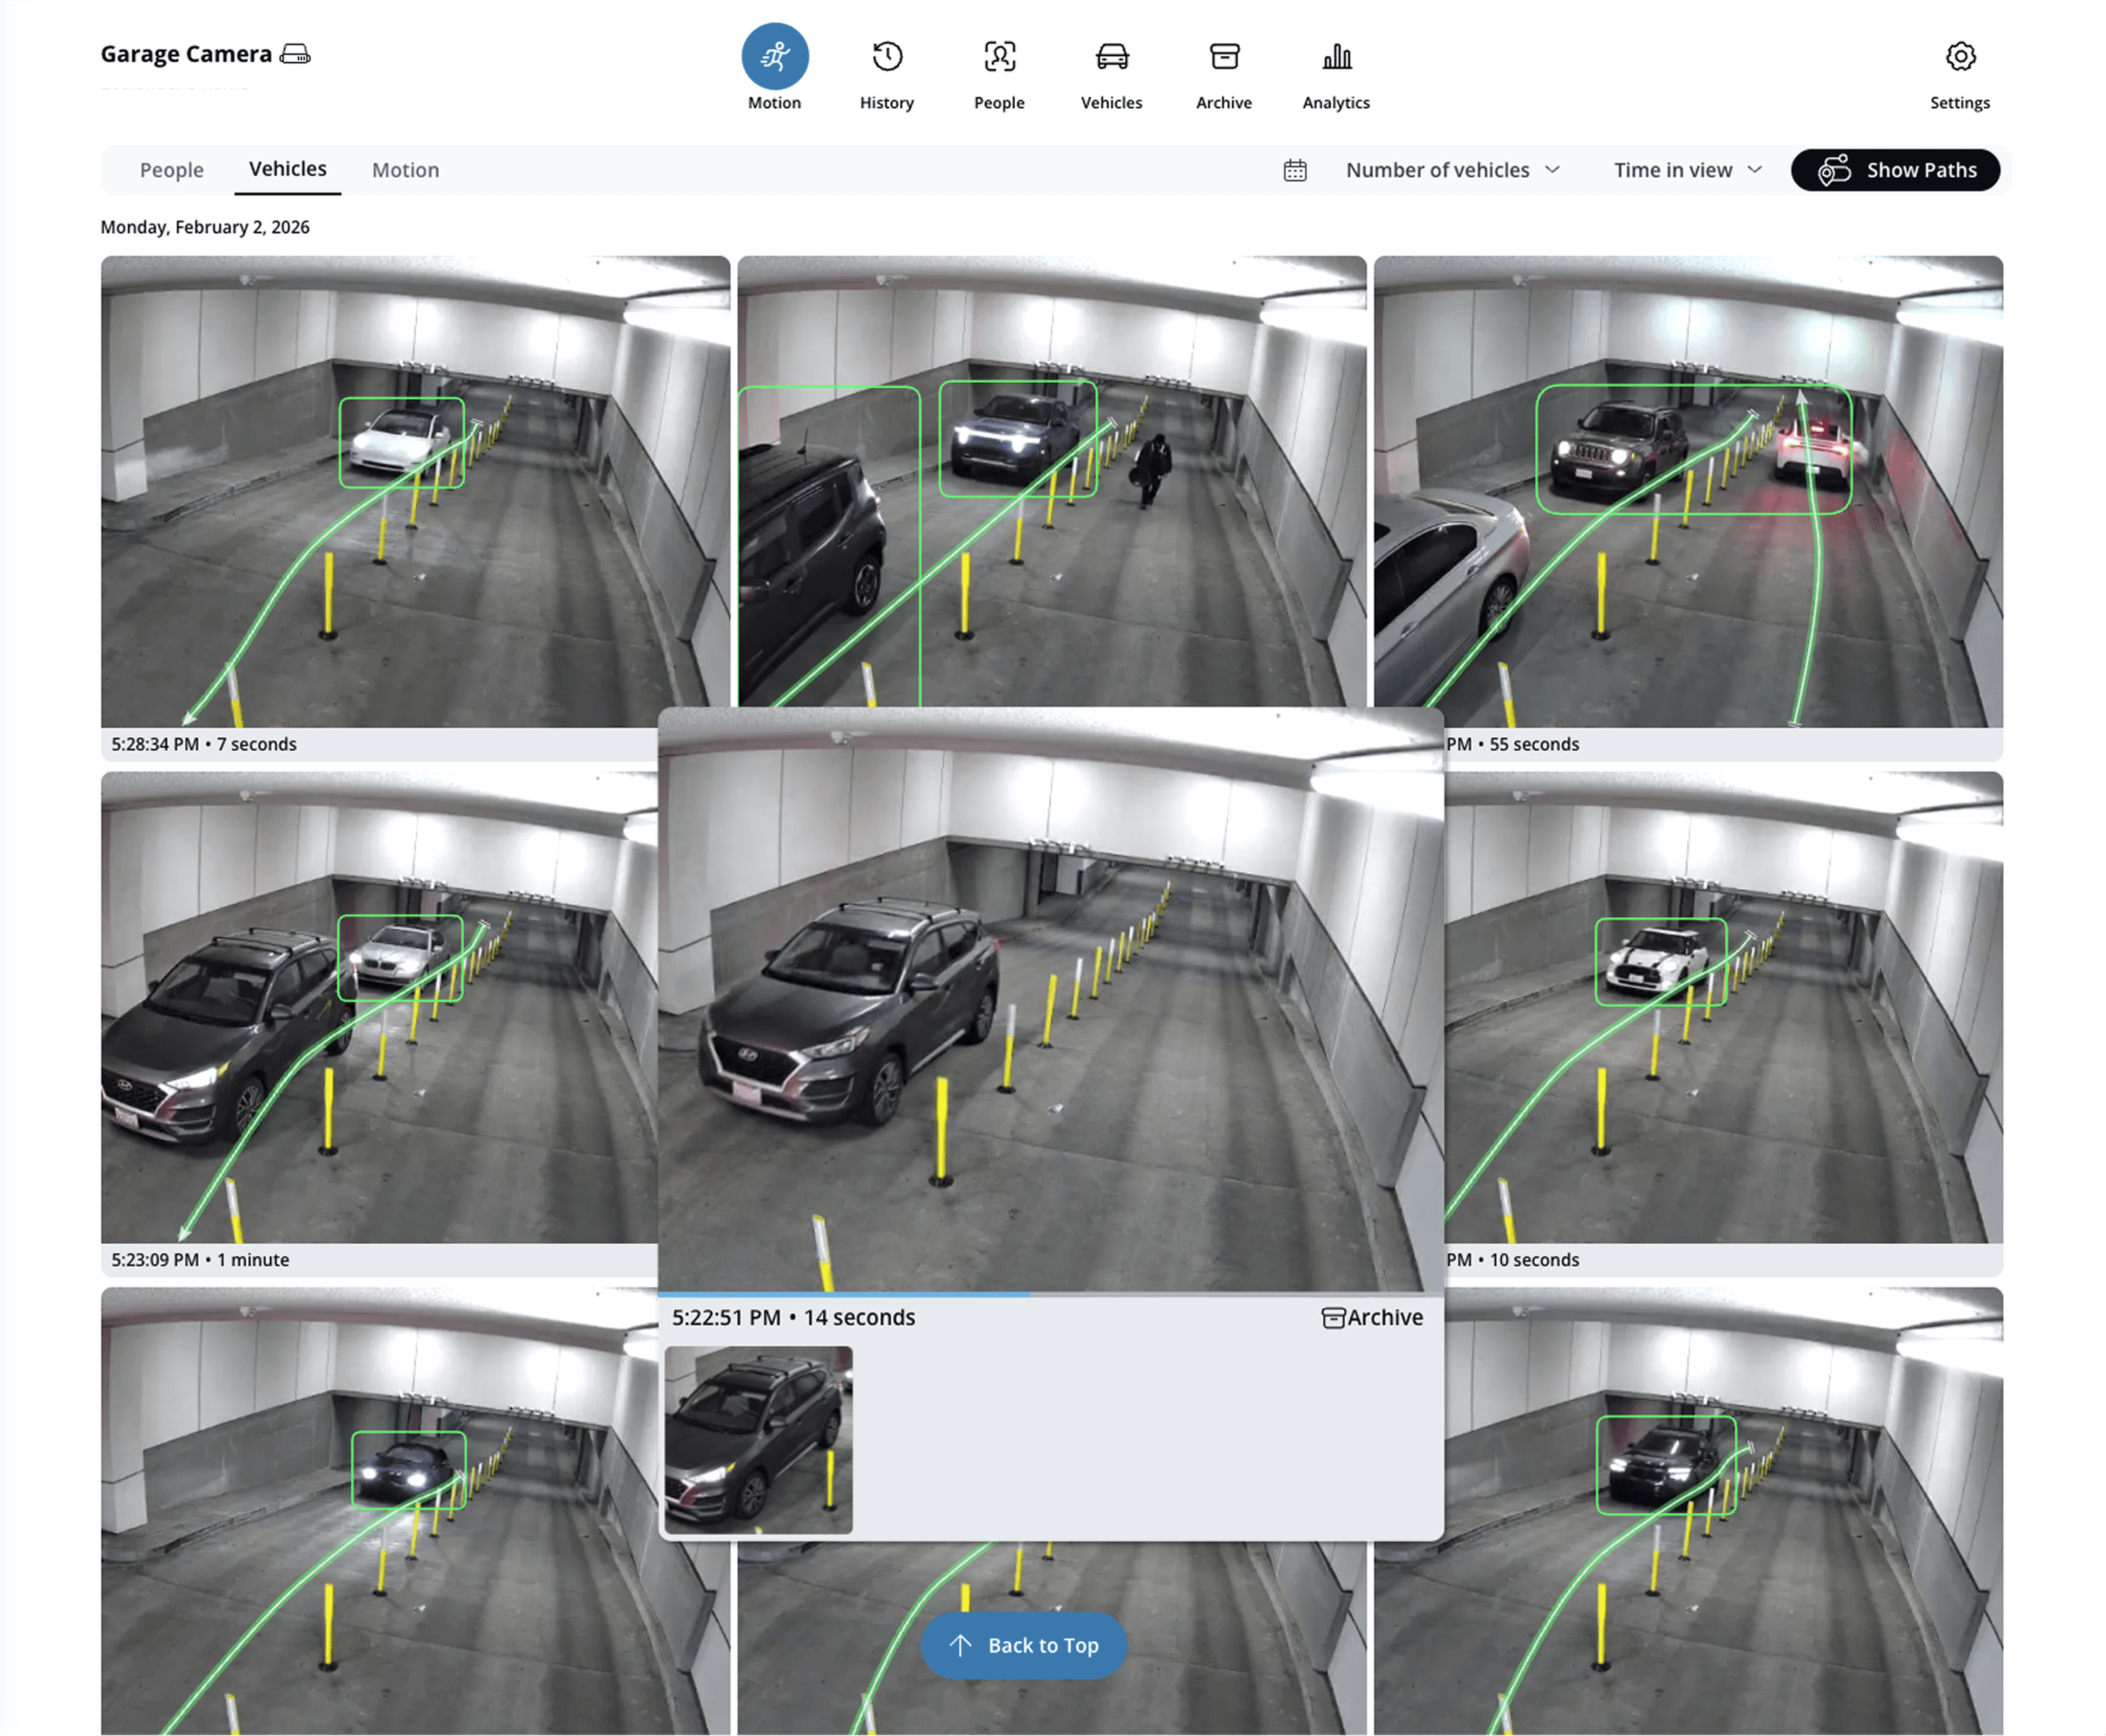This screenshot has height=1736, width=2106.
Task: Click the Back to Top button
Action: [1024, 1645]
